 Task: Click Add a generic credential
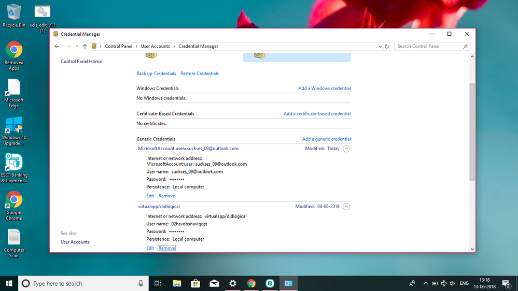(326, 139)
